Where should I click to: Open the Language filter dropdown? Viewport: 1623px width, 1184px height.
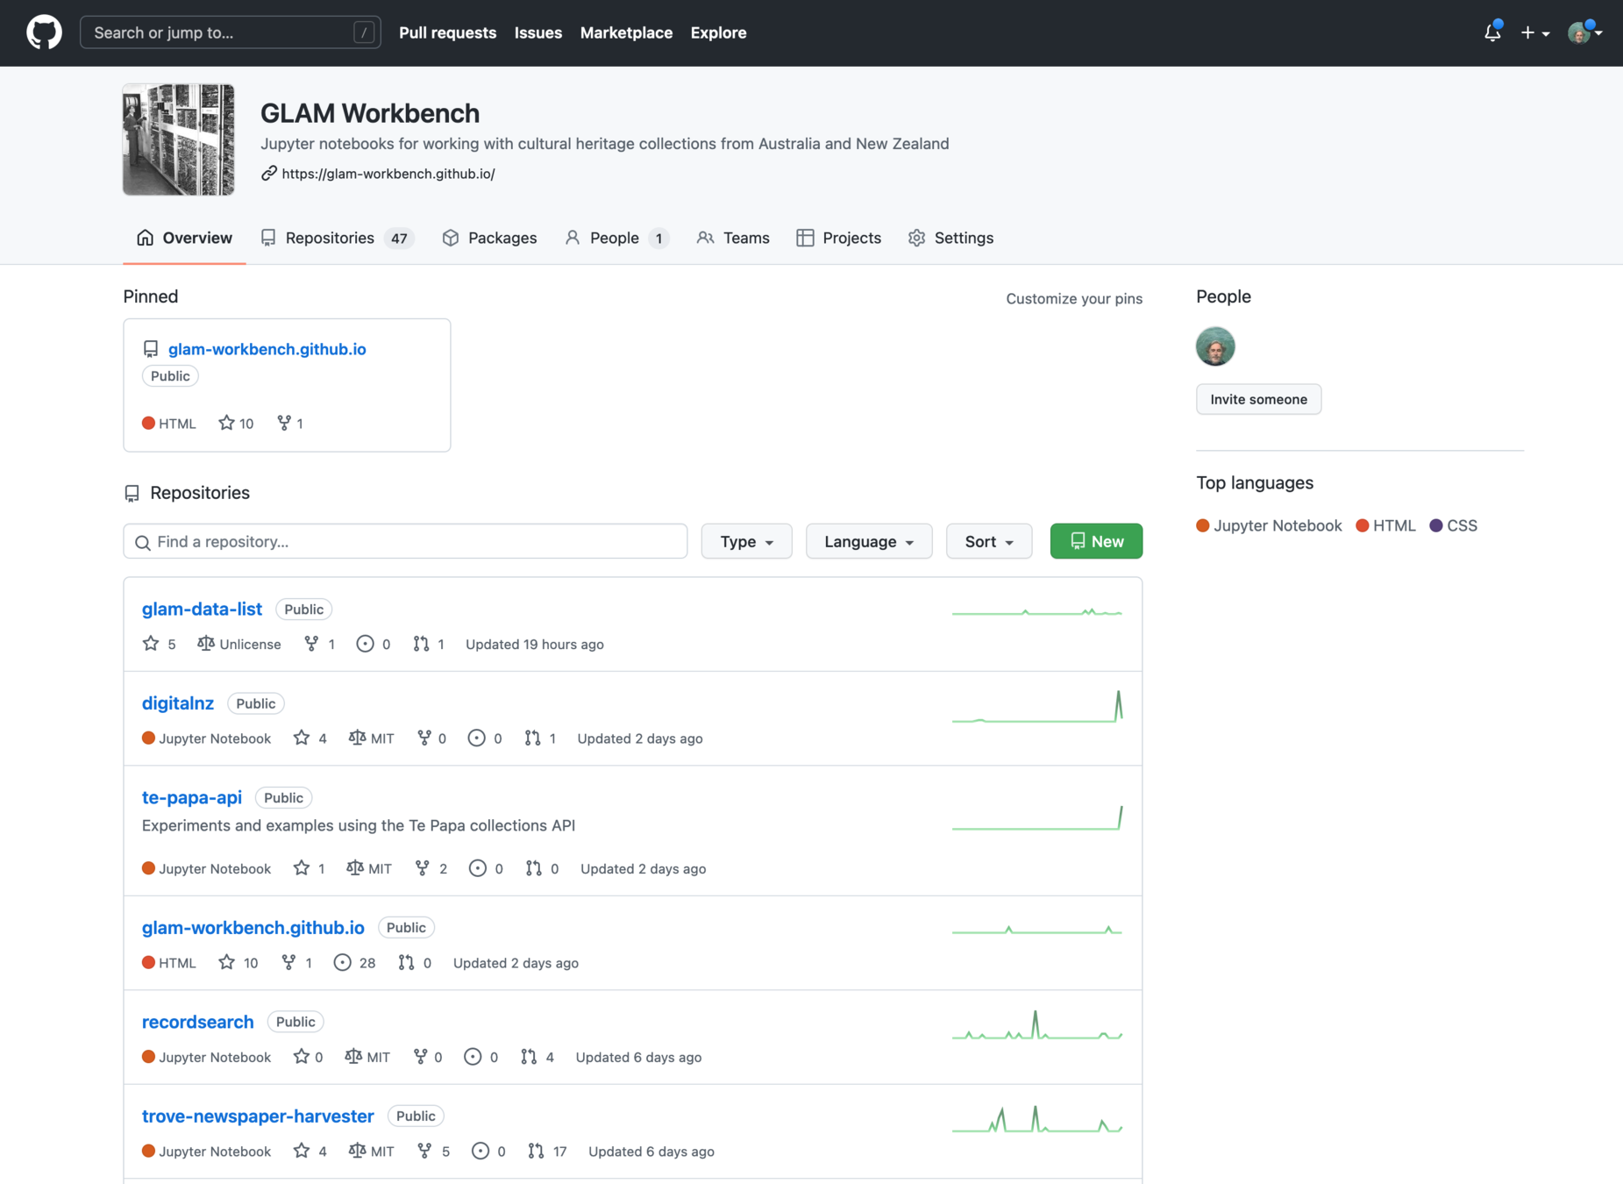868,541
